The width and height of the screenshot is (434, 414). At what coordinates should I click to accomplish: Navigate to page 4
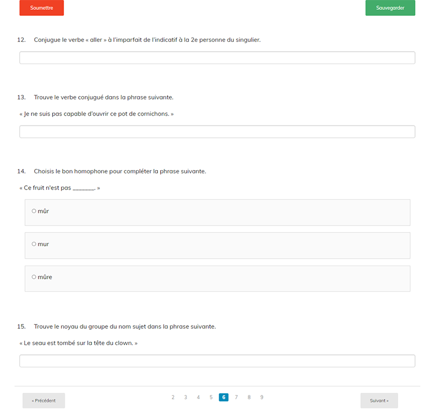(198, 397)
